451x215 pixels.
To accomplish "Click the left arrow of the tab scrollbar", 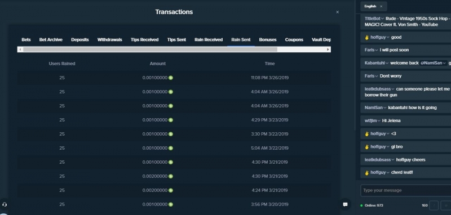I will [x=20, y=50].
